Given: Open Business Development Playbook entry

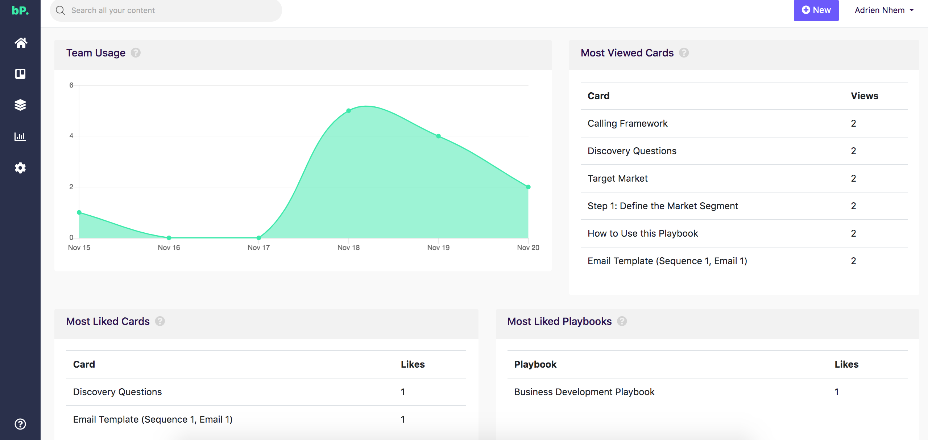Looking at the screenshot, I should [584, 392].
